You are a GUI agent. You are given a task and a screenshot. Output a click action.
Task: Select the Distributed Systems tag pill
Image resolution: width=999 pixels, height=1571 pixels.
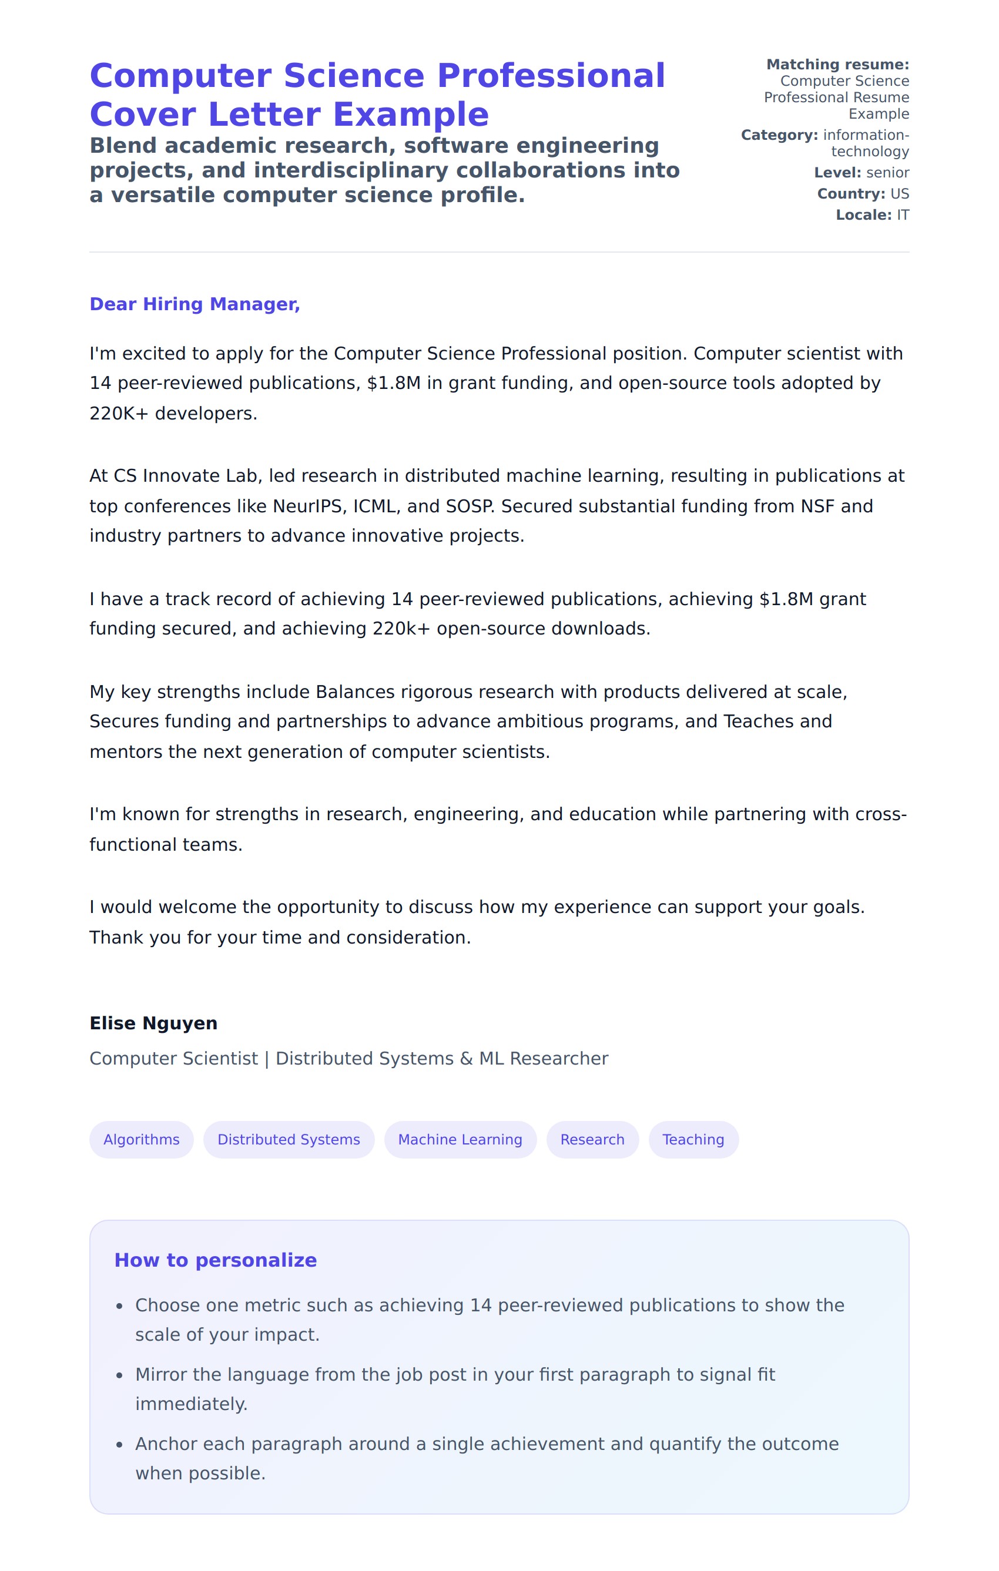pyautogui.click(x=289, y=1140)
